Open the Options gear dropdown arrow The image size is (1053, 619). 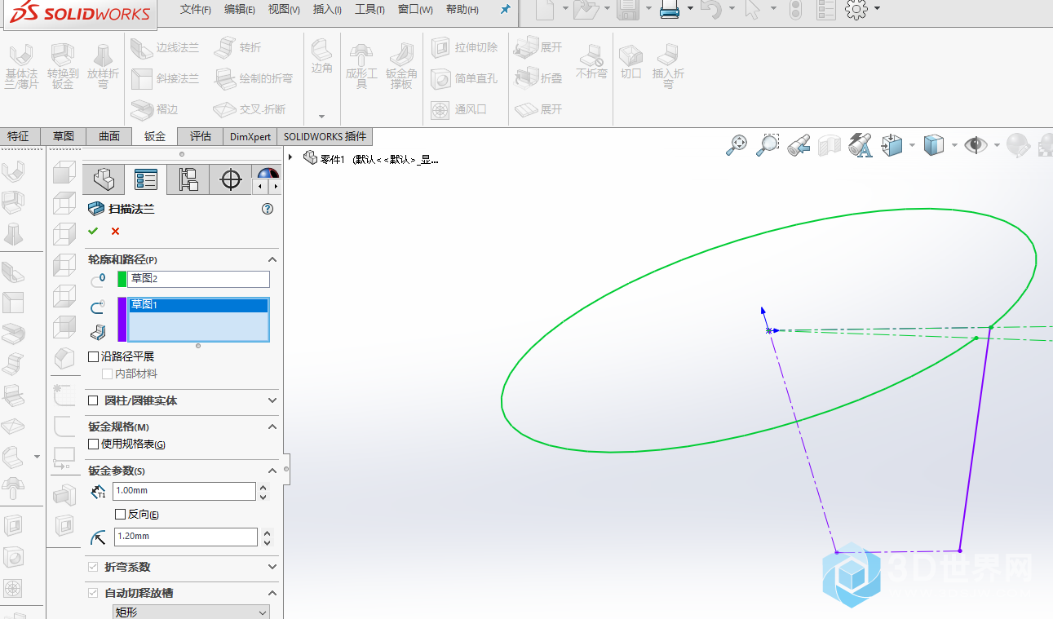pyautogui.click(x=877, y=8)
